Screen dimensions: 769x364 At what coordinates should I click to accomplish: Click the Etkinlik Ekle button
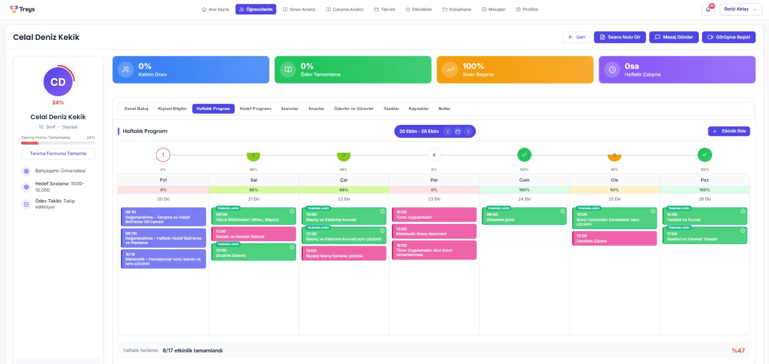tap(729, 131)
